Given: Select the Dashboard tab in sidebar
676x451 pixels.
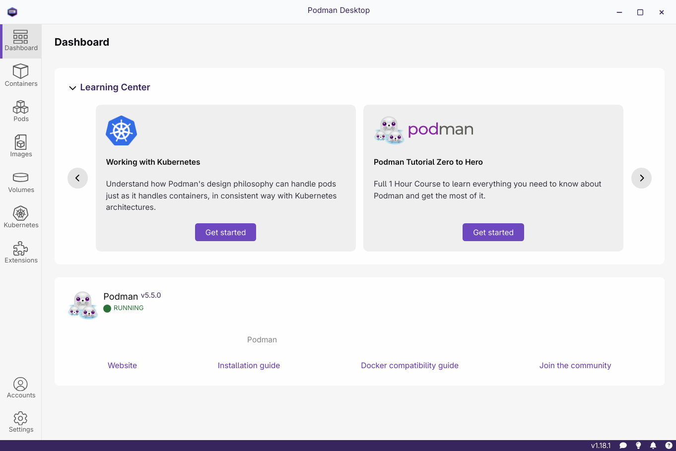Looking at the screenshot, I should tap(21, 41).
